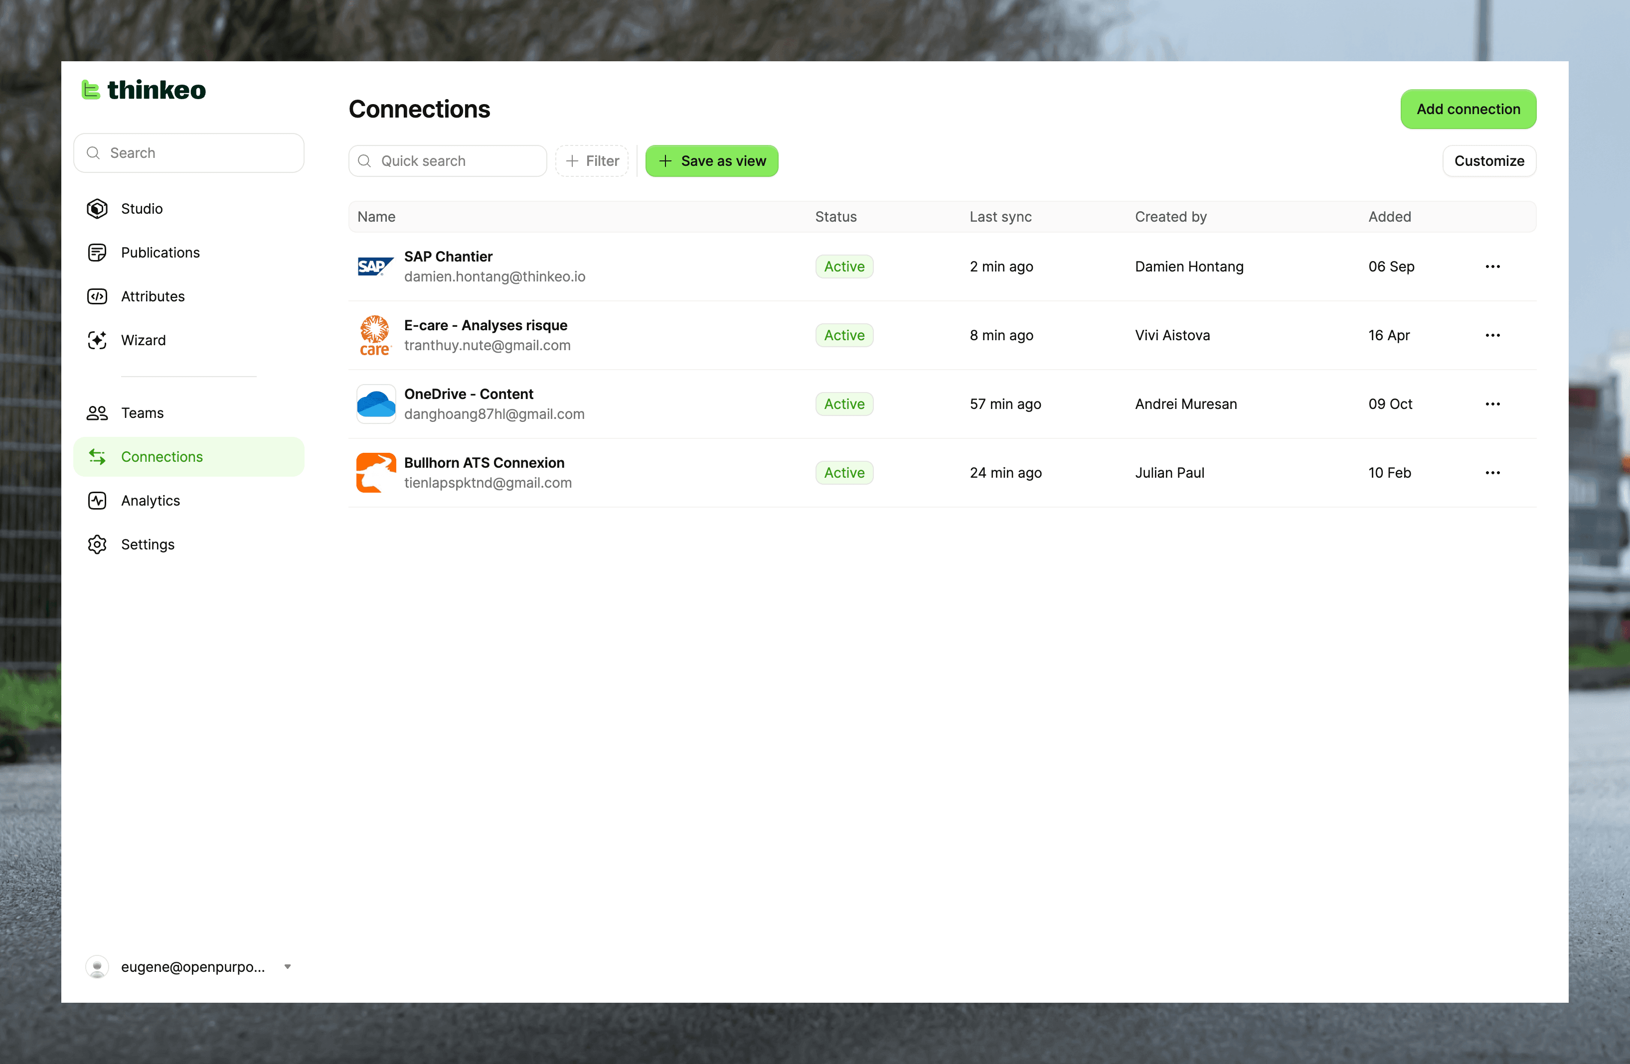Sort by the Last sync column header
Image resolution: width=1630 pixels, height=1064 pixels.
[1000, 216]
